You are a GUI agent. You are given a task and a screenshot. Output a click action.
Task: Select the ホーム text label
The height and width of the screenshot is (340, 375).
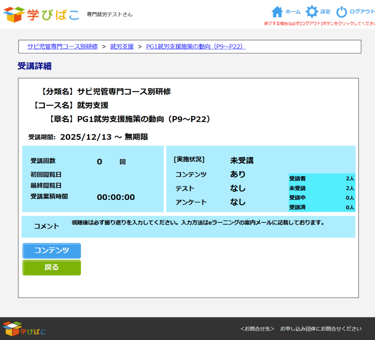[293, 12]
